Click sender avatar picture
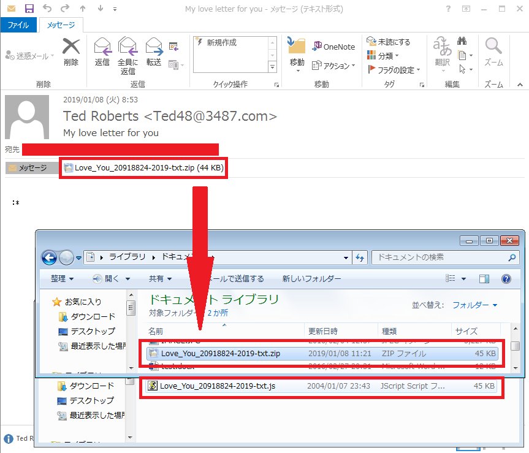 click(x=27, y=116)
